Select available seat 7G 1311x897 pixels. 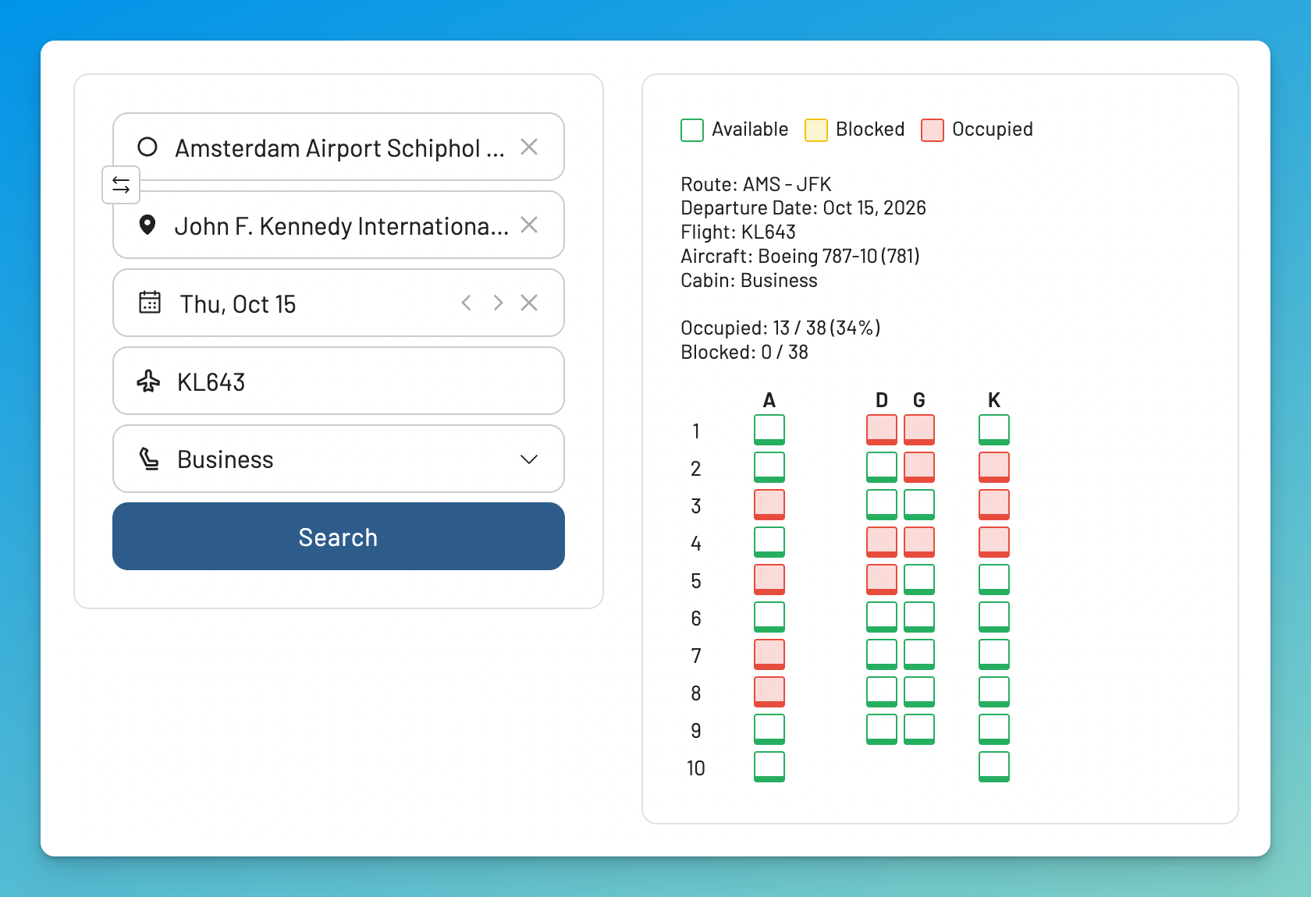[919, 654]
